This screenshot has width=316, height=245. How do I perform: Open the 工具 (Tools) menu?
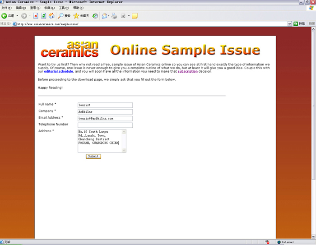(64, 8)
